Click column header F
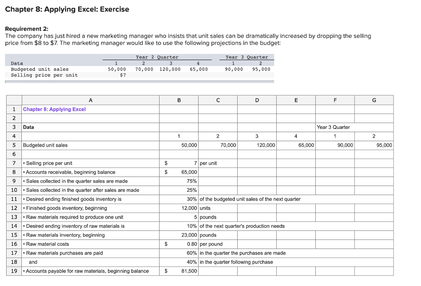 click(x=335, y=100)
